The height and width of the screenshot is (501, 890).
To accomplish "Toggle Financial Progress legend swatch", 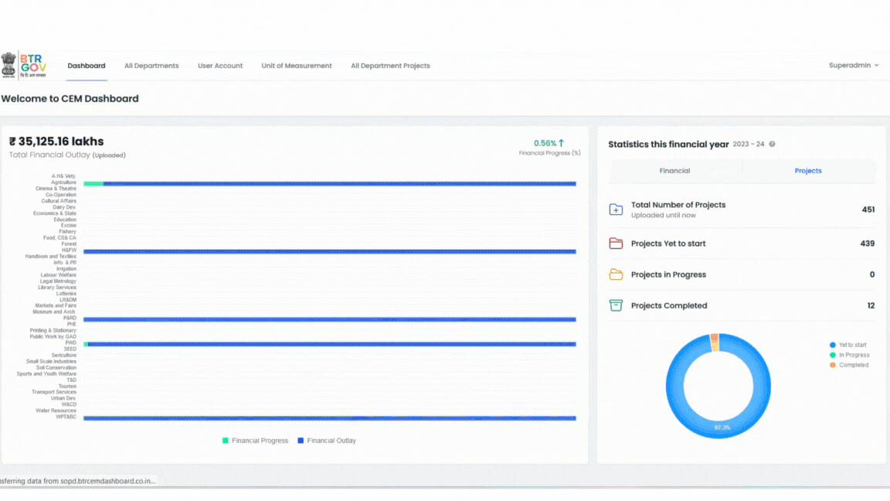I will tap(226, 441).
